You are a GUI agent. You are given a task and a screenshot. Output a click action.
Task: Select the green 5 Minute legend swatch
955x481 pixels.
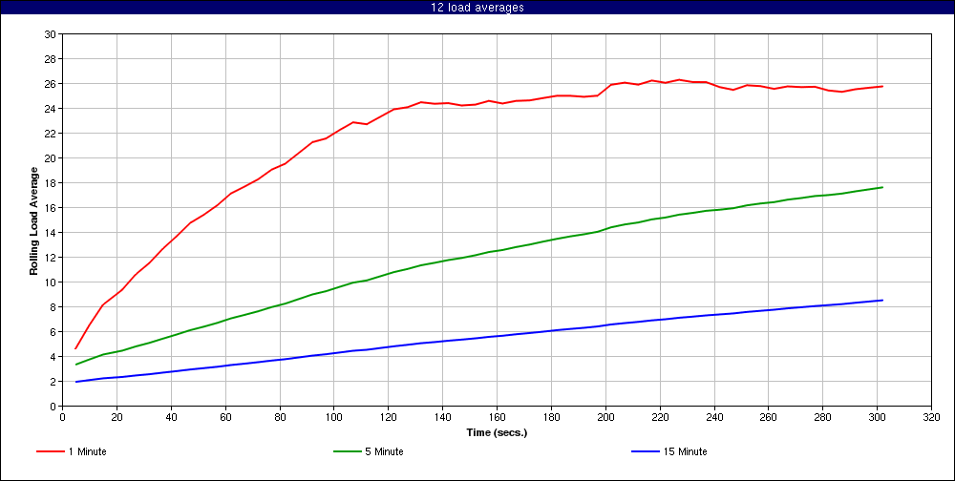[349, 451]
